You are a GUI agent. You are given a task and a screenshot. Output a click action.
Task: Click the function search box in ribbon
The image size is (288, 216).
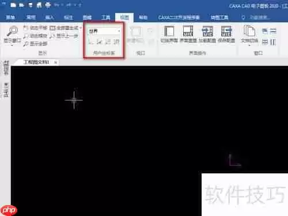(x=256, y=17)
